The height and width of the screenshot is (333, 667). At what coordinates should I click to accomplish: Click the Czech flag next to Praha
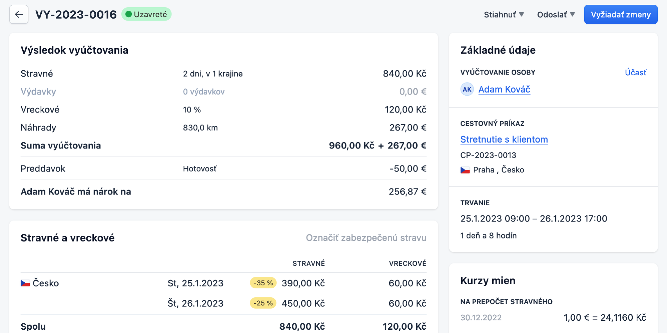tap(465, 170)
